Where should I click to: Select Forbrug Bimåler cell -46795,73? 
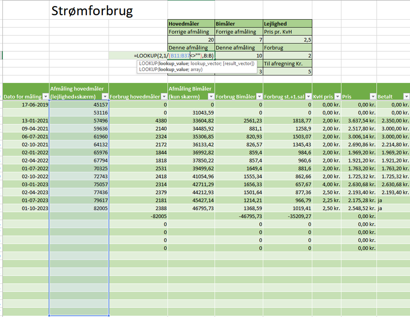[x=239, y=216]
